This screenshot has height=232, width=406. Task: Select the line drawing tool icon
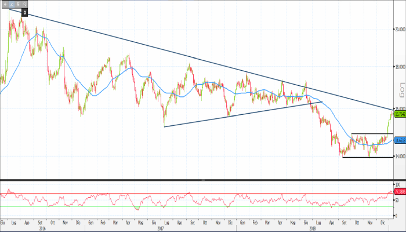coord(12,3)
